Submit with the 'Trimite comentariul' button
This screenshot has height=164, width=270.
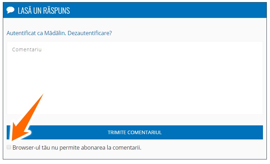click(135, 132)
